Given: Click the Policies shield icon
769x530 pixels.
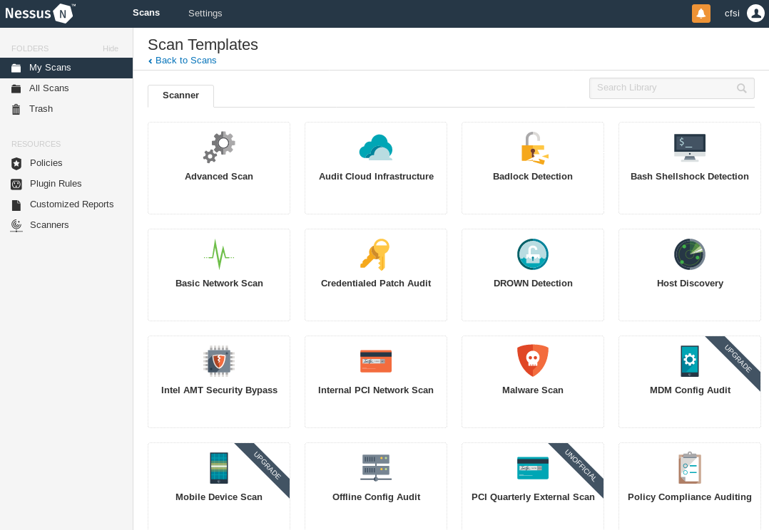Looking at the screenshot, I should [16, 164].
